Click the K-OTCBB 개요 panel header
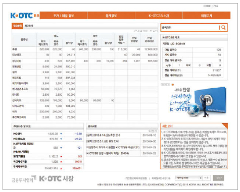This screenshot has width=240, height=192. click(x=194, y=37)
